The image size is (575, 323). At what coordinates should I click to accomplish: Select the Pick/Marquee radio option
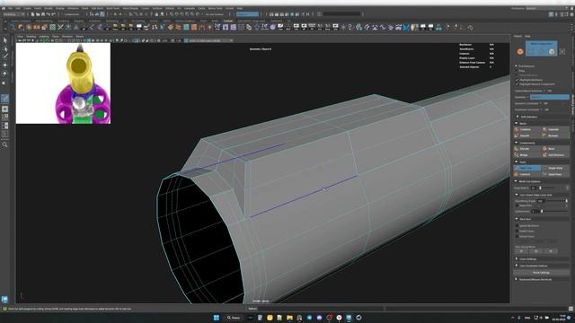(x=517, y=66)
